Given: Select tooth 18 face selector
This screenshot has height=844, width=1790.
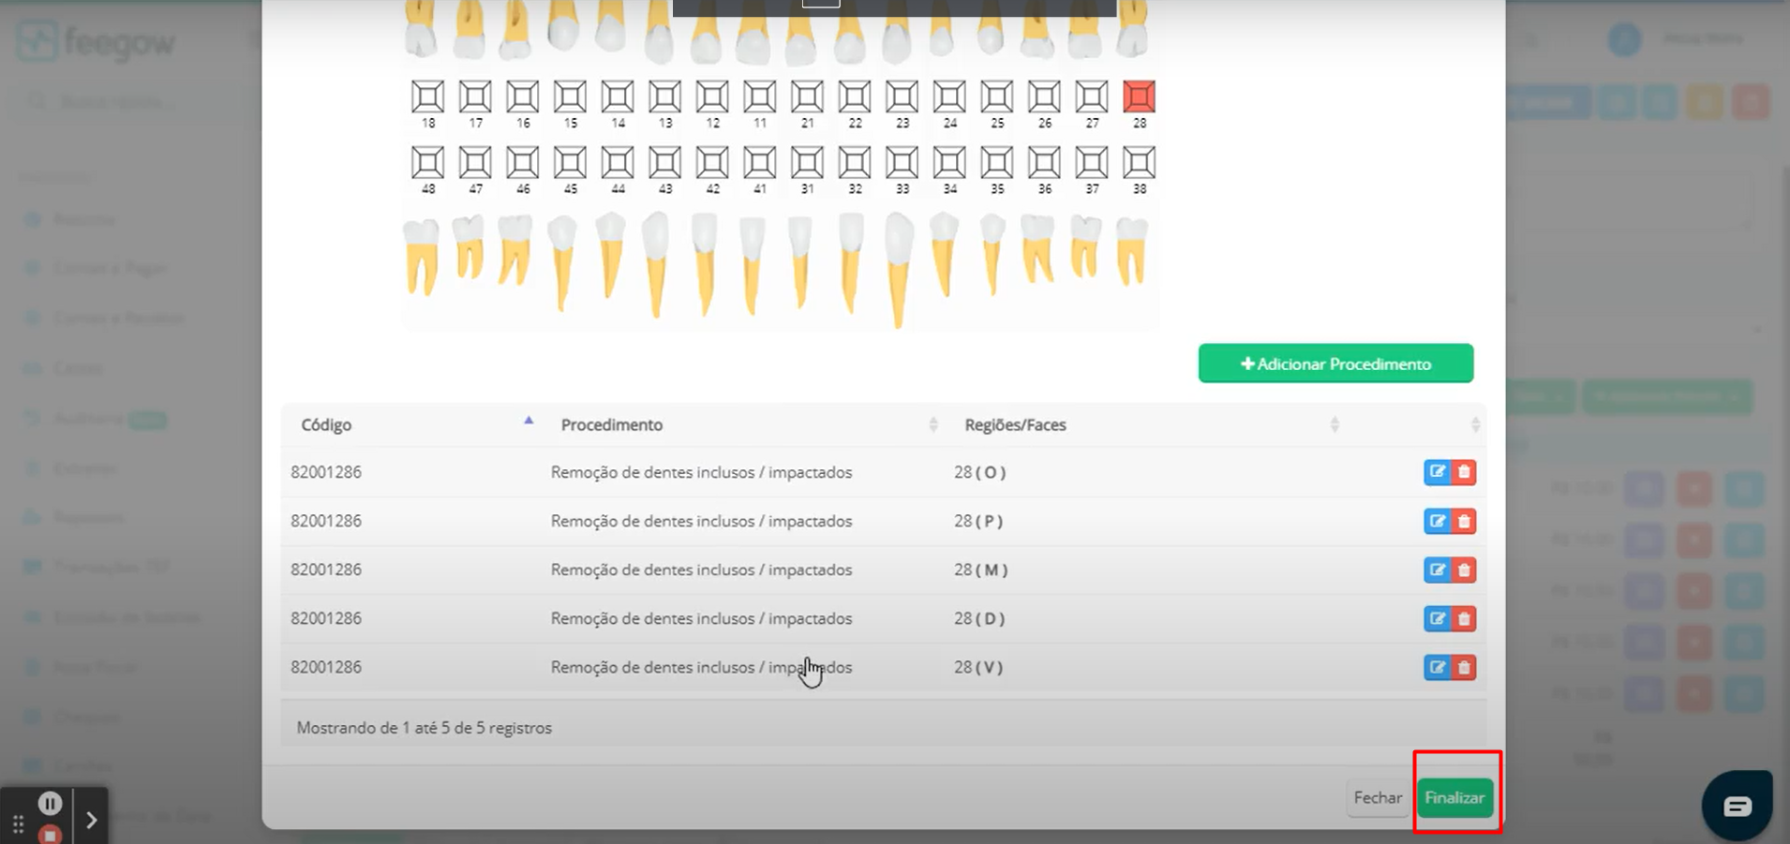Looking at the screenshot, I should [427, 96].
